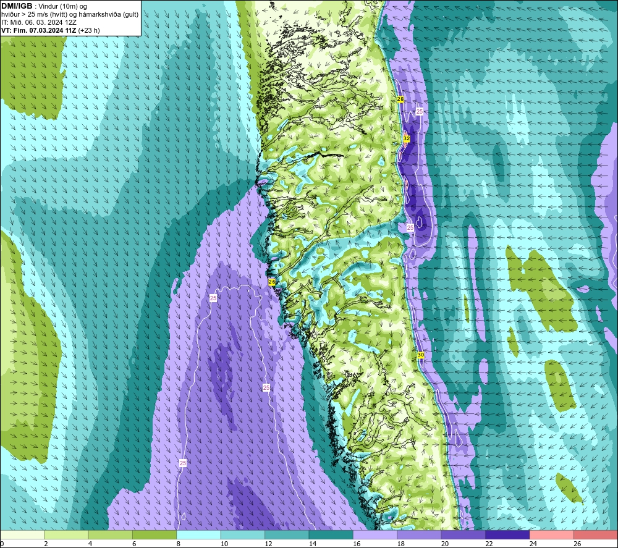Click the scale value 26
This screenshot has height=548, width=618.
coord(577,544)
